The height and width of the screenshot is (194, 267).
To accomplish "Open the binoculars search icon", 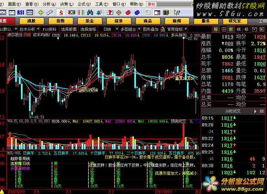I will pos(90,12).
